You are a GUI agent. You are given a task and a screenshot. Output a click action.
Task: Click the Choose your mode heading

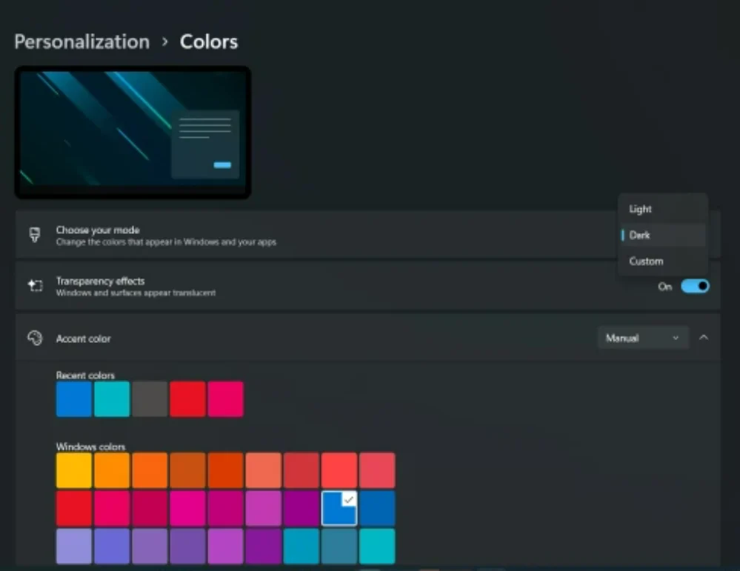tap(98, 230)
